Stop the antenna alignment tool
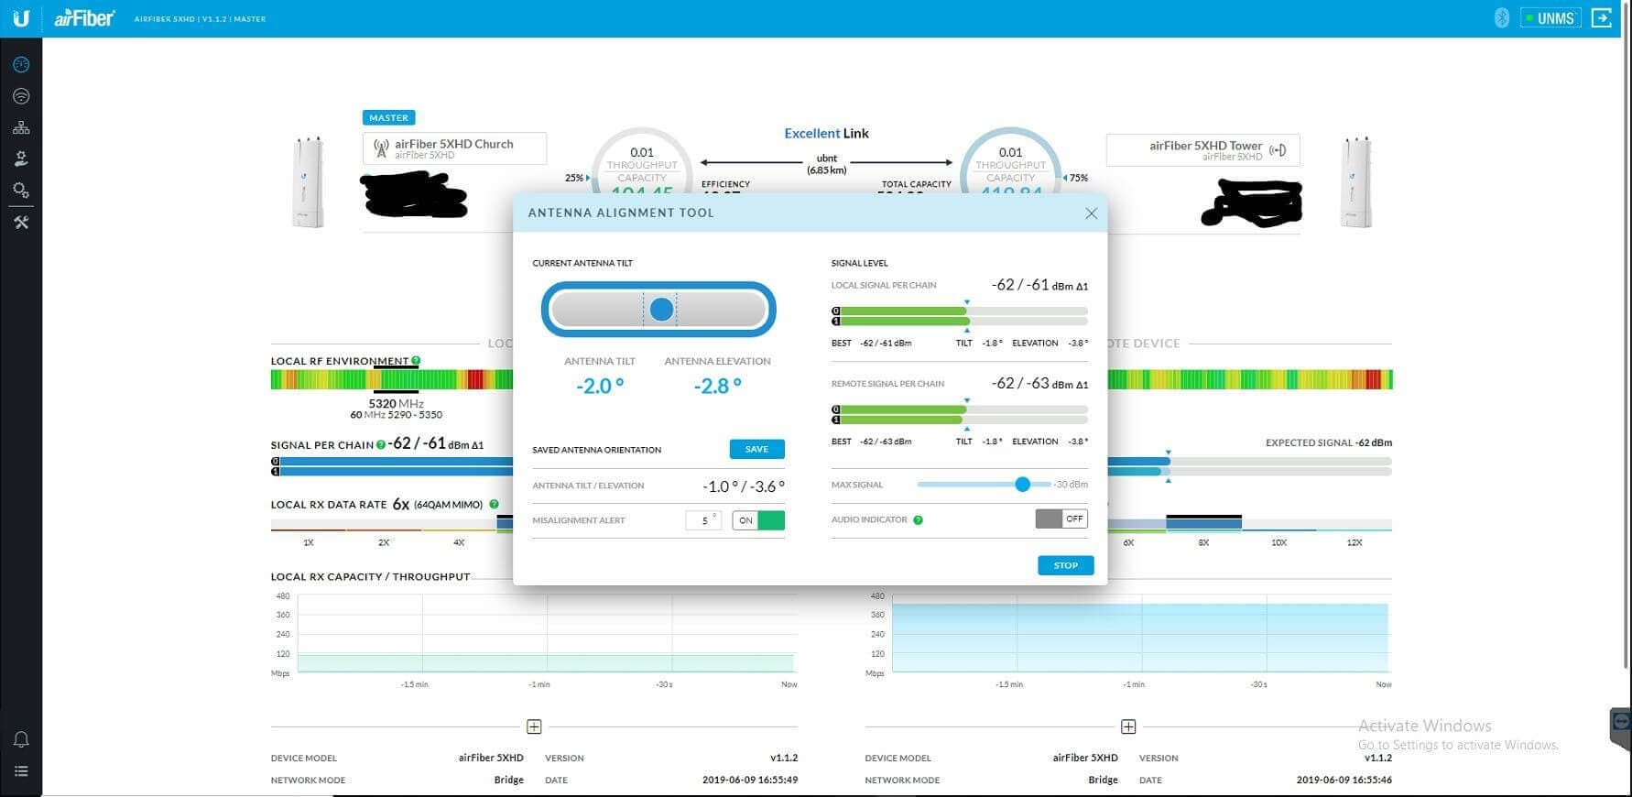The image size is (1632, 797). click(x=1065, y=565)
